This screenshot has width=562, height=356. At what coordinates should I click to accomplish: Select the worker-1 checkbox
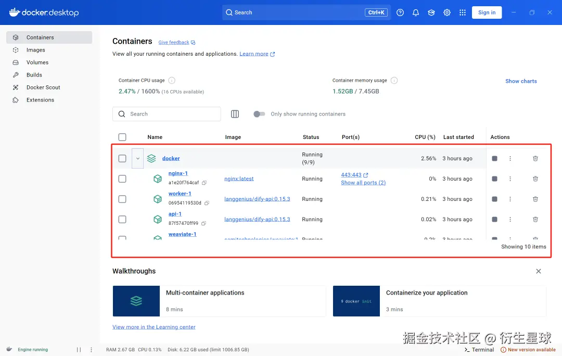(x=122, y=199)
